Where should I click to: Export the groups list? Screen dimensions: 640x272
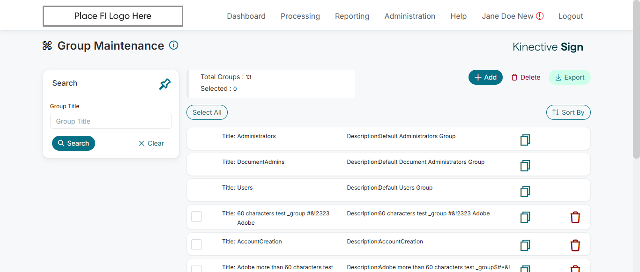569,77
